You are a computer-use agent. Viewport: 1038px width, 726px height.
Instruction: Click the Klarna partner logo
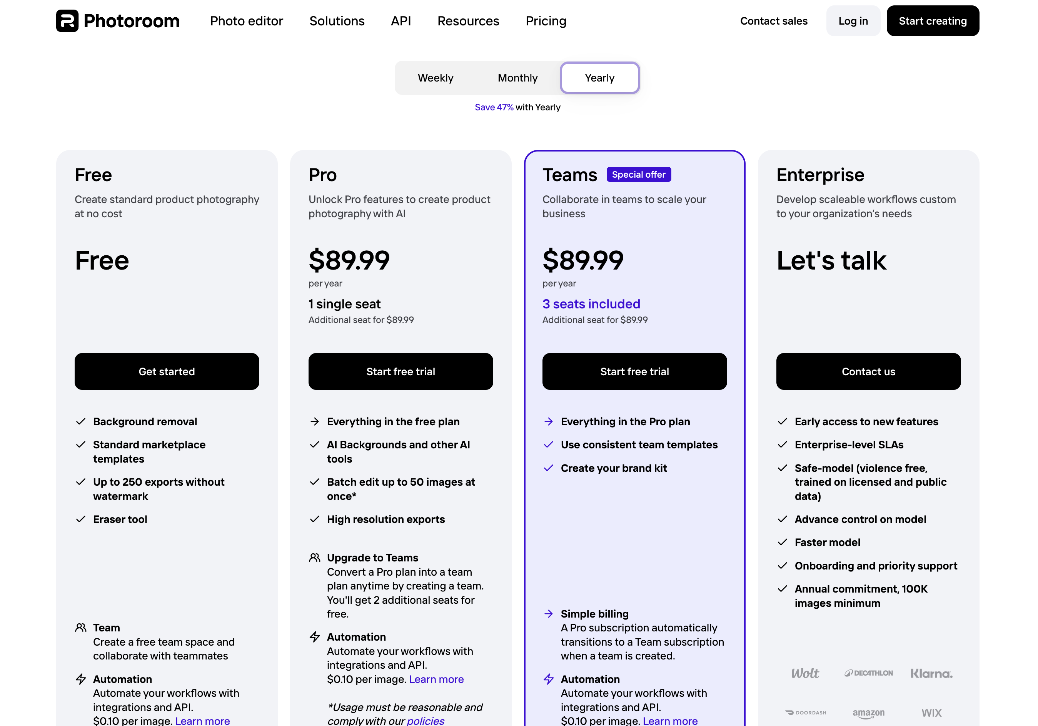tap(931, 673)
